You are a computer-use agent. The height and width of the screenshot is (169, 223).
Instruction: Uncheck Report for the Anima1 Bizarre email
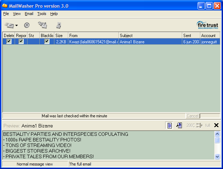pos(21,42)
